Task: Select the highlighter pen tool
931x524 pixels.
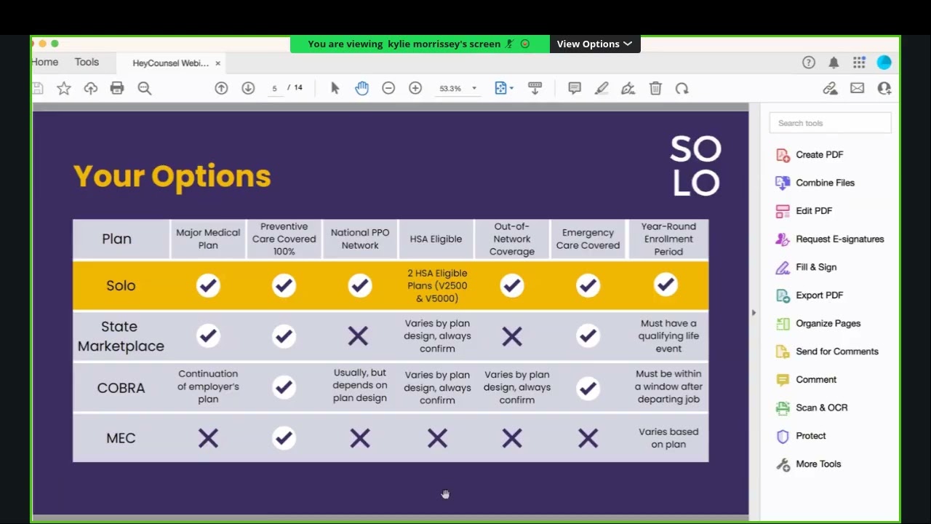Action: point(602,88)
